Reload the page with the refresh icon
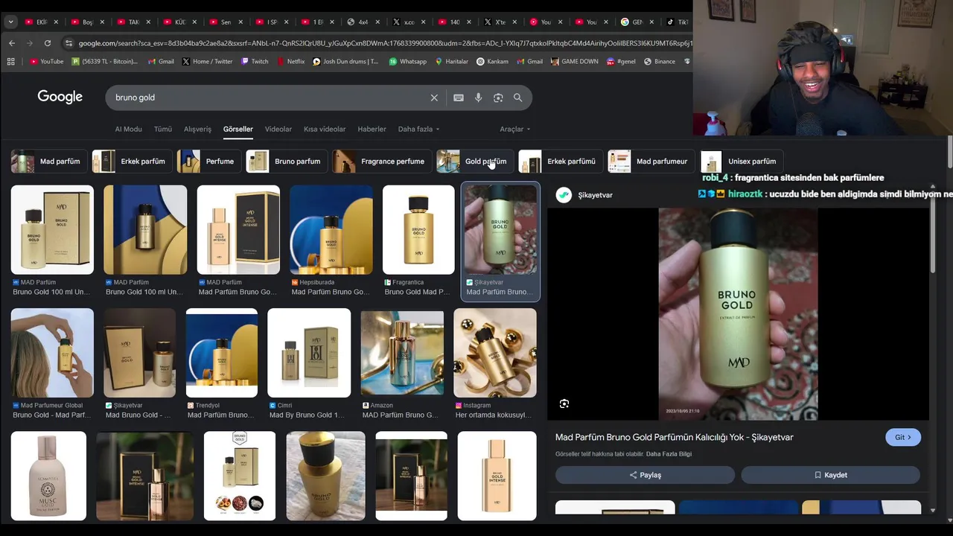Viewport: 953px width, 536px height. point(48,43)
